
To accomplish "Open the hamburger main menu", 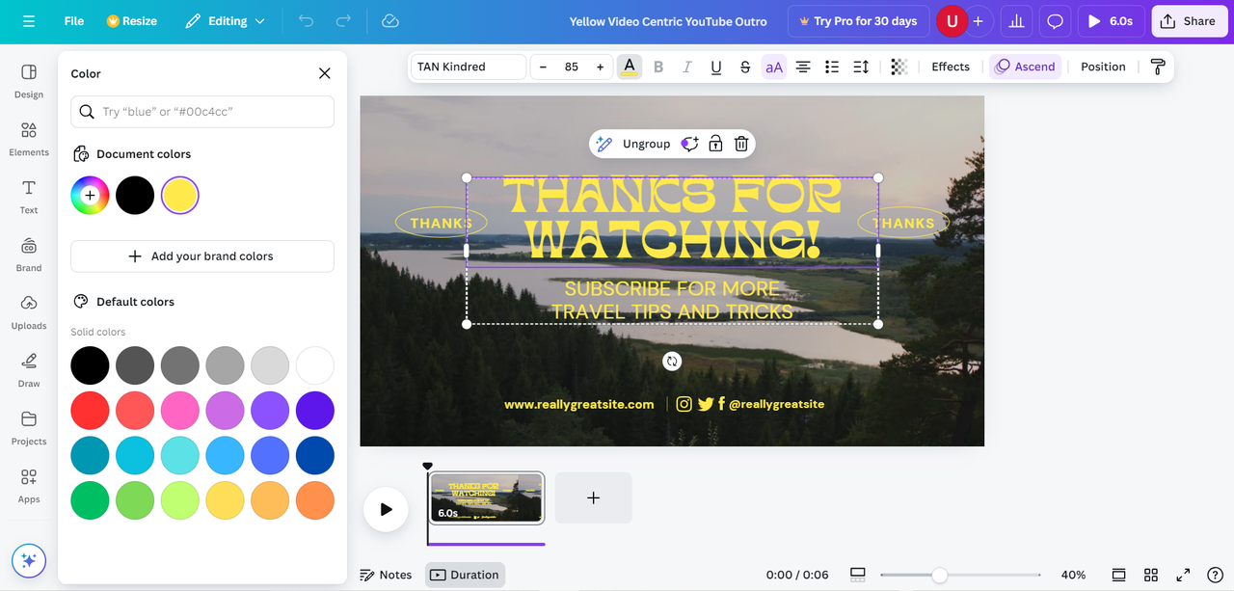I will [29, 21].
